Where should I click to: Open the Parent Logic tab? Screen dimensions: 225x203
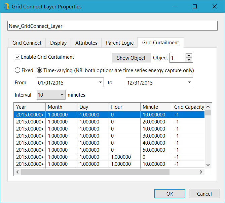tap(120, 43)
